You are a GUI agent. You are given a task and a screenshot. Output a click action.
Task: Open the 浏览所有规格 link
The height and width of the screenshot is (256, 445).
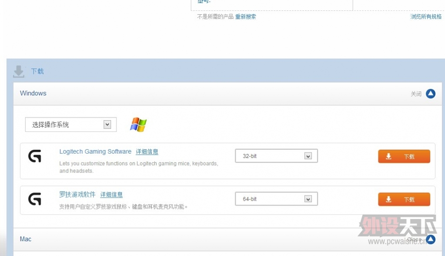pyautogui.click(x=426, y=17)
